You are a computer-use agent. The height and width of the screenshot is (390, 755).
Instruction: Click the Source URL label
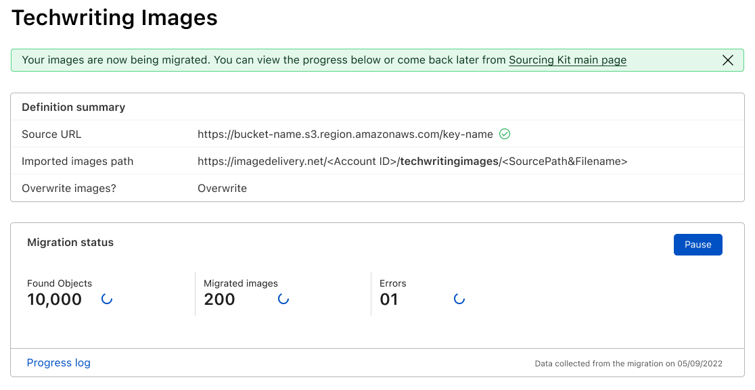(51, 134)
